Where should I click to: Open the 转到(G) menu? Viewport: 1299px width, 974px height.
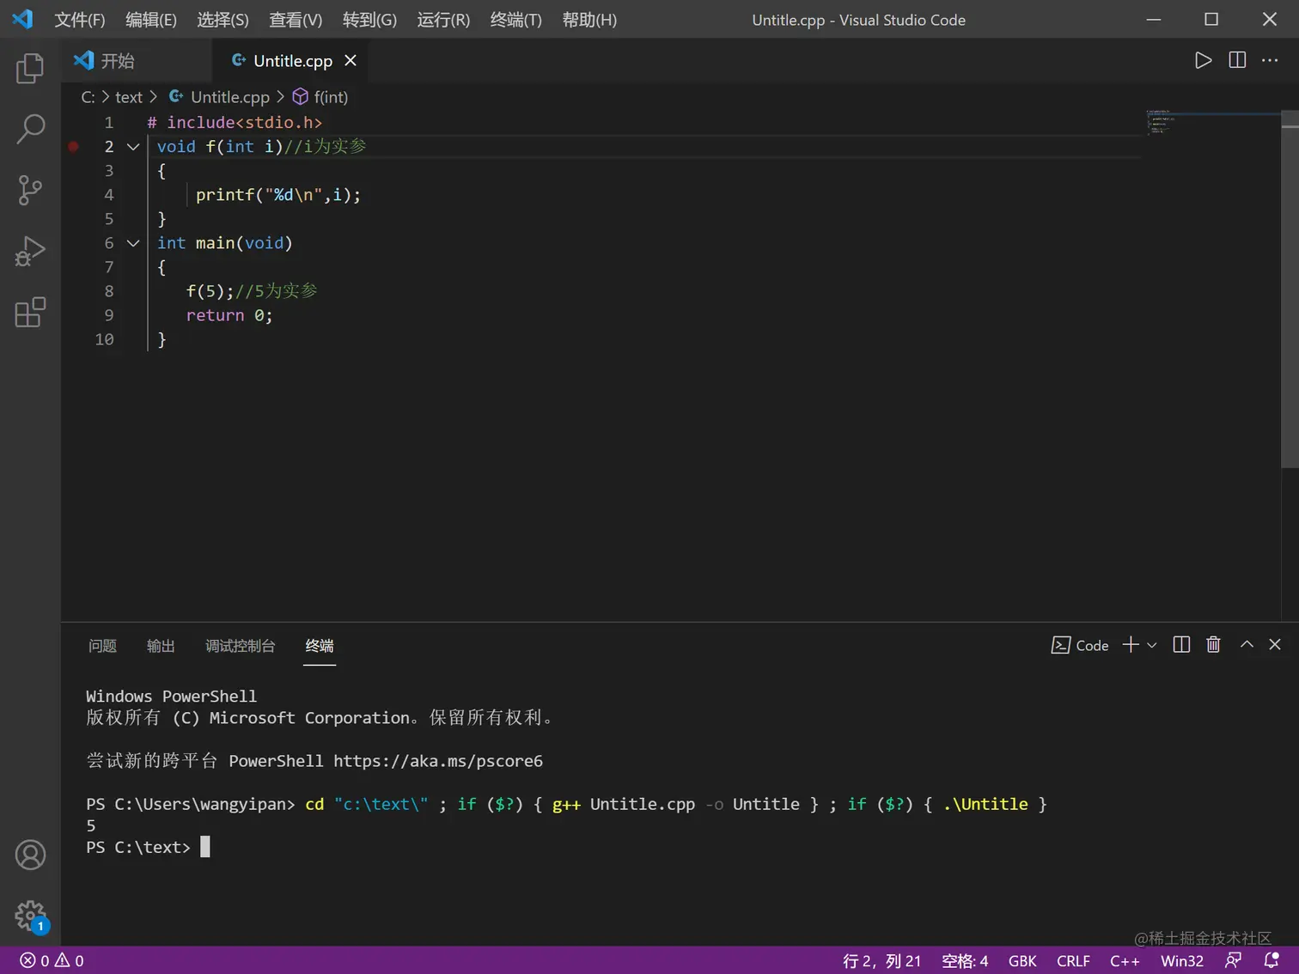(x=369, y=20)
